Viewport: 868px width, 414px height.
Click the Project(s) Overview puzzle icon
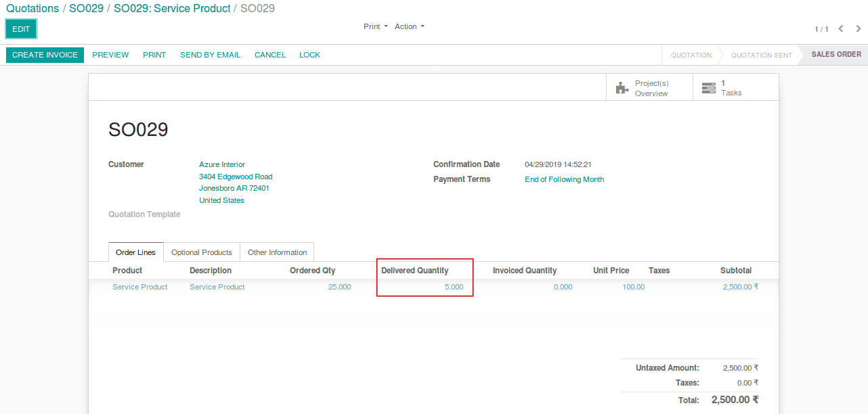click(x=622, y=88)
